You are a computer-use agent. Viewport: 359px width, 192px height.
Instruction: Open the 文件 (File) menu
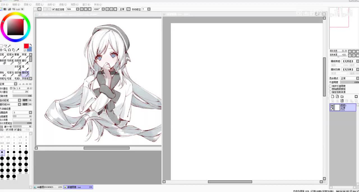tap(4, 5)
